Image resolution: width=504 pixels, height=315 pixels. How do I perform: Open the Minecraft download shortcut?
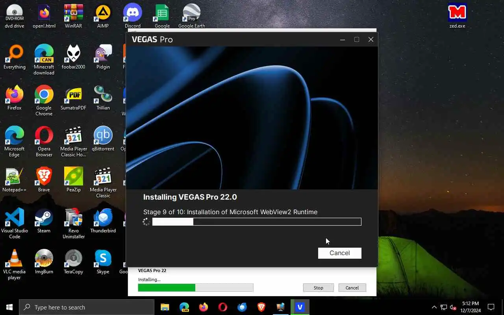click(44, 60)
